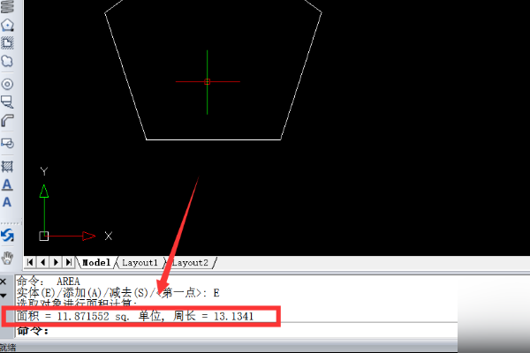Click the area result '面积 = 11.871552' text
Viewport: 530px width, 353px height.
point(63,316)
